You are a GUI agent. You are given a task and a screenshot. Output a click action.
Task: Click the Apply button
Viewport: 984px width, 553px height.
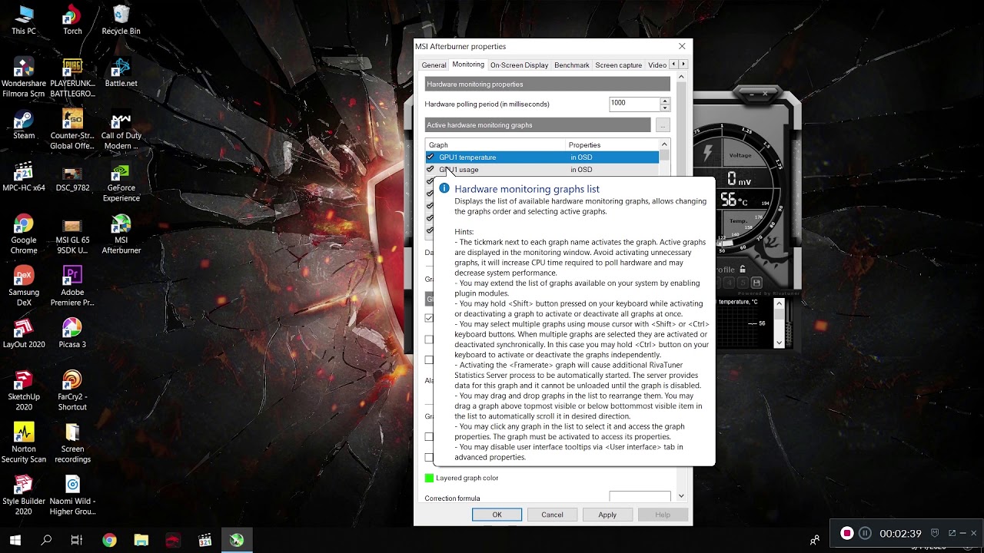click(x=607, y=515)
